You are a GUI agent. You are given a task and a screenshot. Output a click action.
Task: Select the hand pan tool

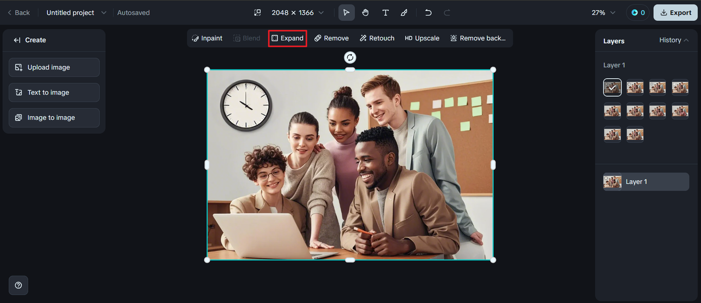click(365, 13)
